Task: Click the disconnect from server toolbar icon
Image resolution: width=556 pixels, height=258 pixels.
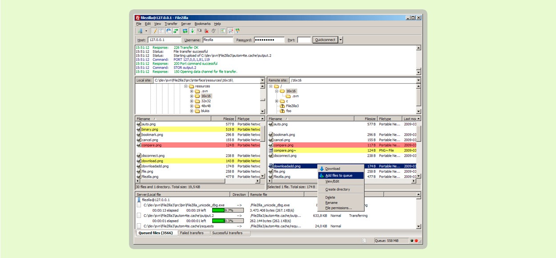Action: (x=207, y=31)
